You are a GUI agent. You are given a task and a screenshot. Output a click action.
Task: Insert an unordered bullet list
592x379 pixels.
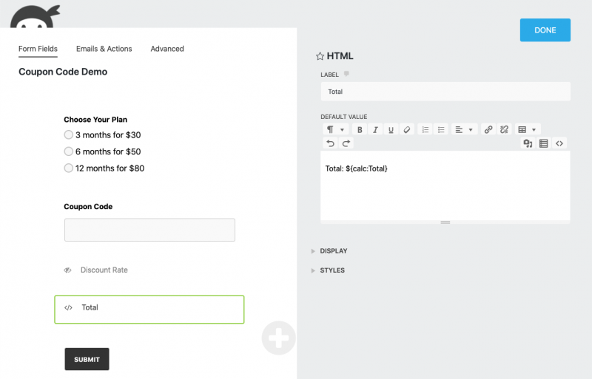click(441, 129)
